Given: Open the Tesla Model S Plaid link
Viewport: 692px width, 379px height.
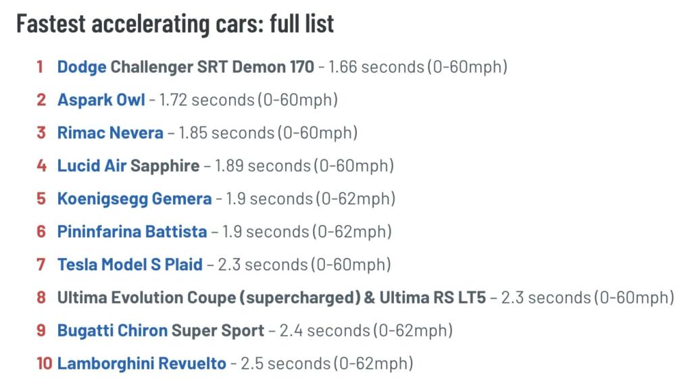Looking at the screenshot, I should coord(130,265).
